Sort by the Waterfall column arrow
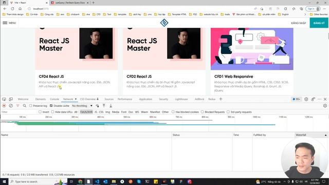The height and width of the screenshot is (185, 329). (325, 135)
